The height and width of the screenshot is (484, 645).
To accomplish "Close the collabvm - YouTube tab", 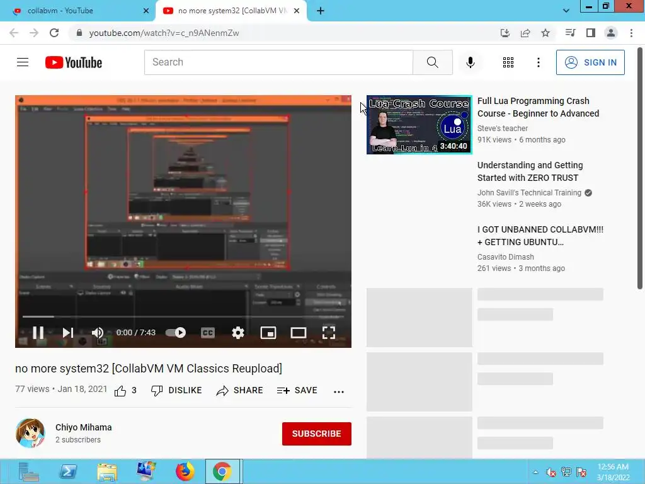I will tap(146, 11).
